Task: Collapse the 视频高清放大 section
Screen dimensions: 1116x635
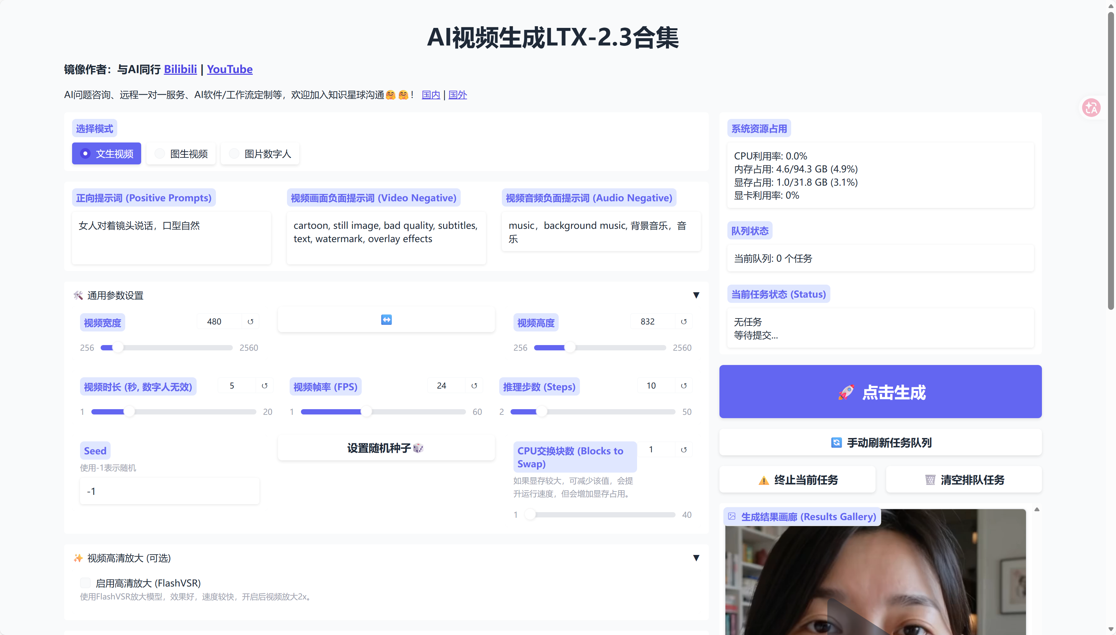Action: tap(696, 558)
